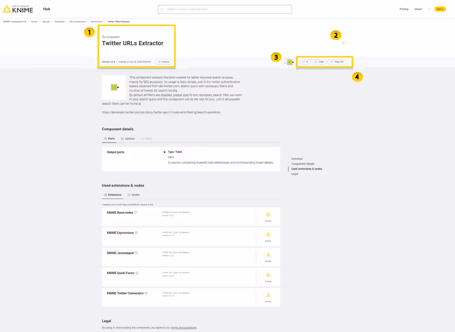Image resolution: width=455 pixels, height=332 pixels.
Task: Collapse the Type: Table output port entry
Action: tap(164, 152)
